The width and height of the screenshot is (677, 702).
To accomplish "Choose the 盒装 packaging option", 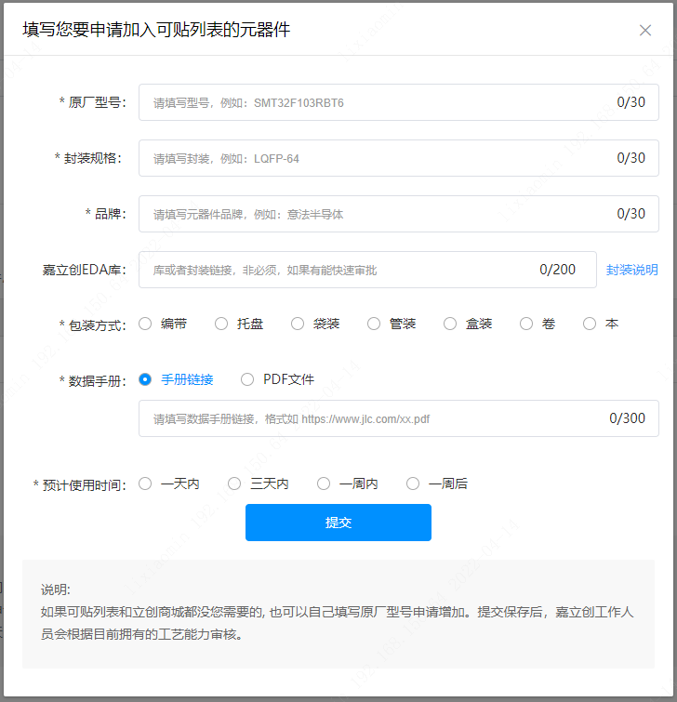I will click(x=450, y=324).
